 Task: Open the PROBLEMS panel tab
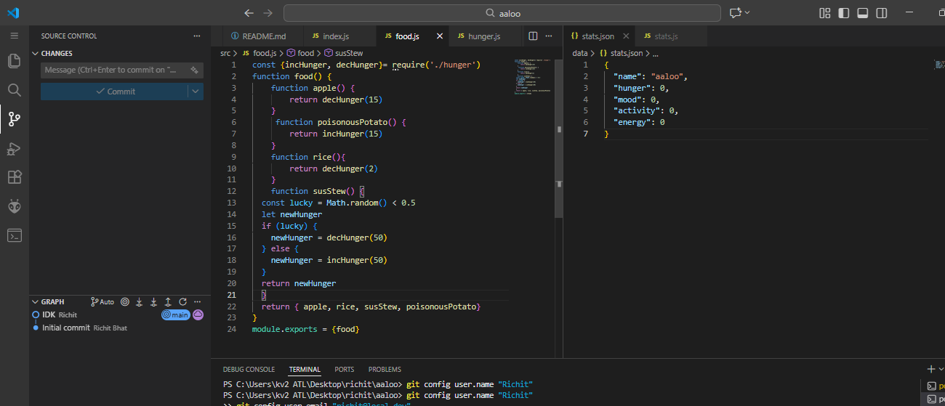coord(384,369)
